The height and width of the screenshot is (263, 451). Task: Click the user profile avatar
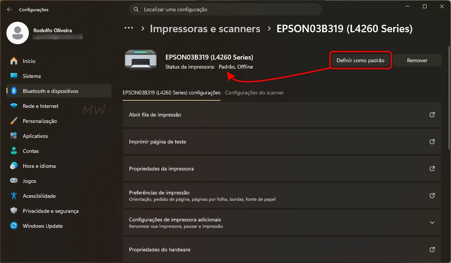point(18,33)
